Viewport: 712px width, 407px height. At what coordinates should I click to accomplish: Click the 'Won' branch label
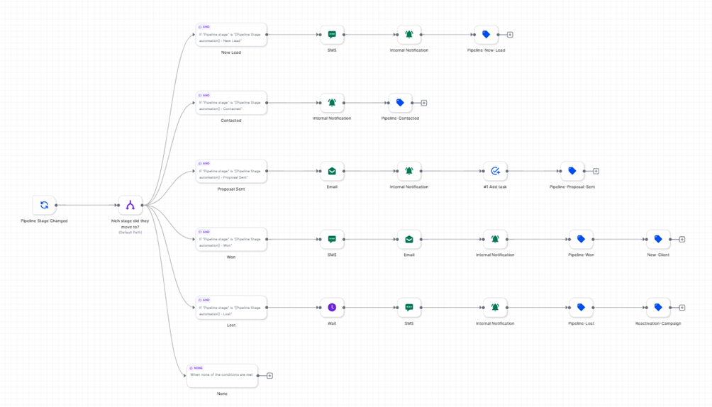[231, 257]
